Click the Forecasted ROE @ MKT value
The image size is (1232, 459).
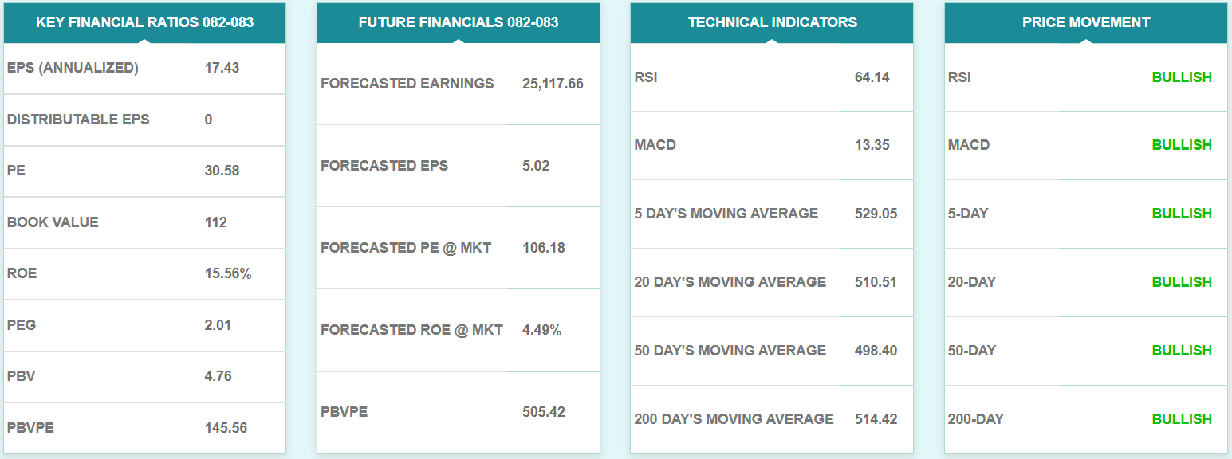point(541,330)
